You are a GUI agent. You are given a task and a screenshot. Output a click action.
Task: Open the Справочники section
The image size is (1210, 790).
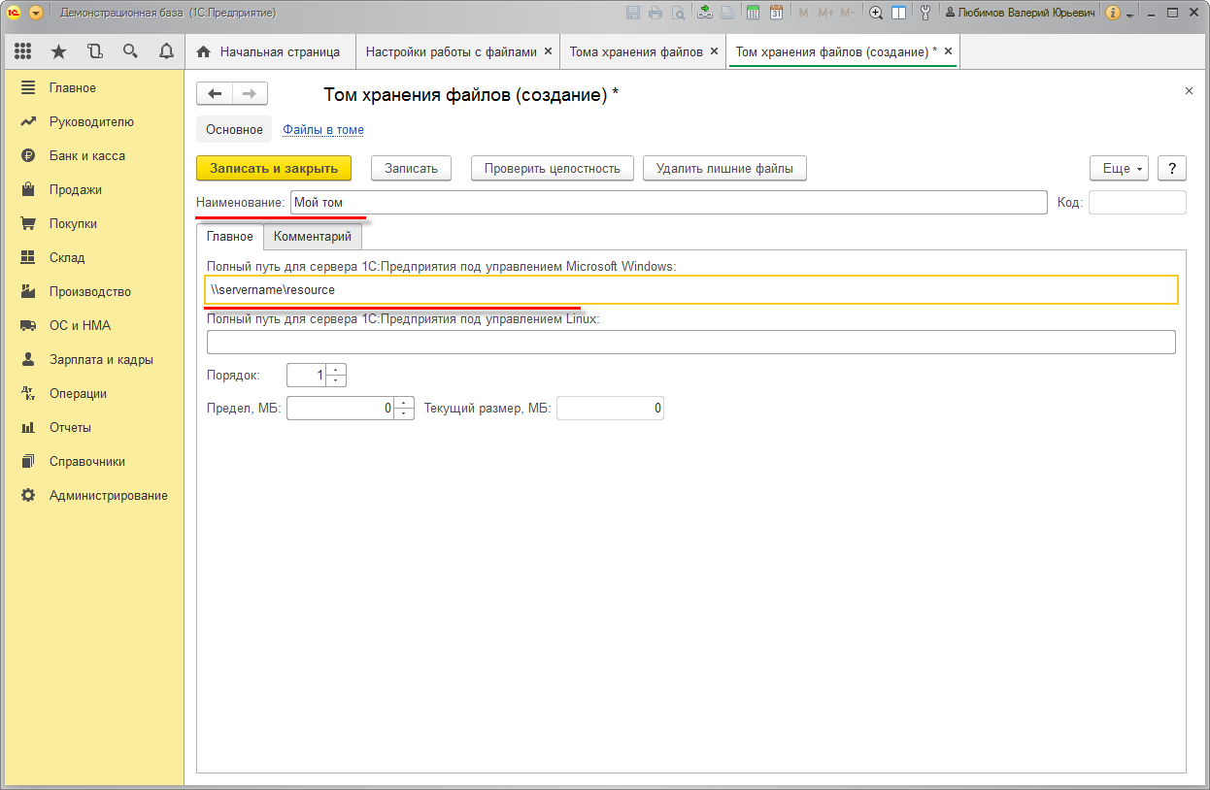click(x=92, y=461)
